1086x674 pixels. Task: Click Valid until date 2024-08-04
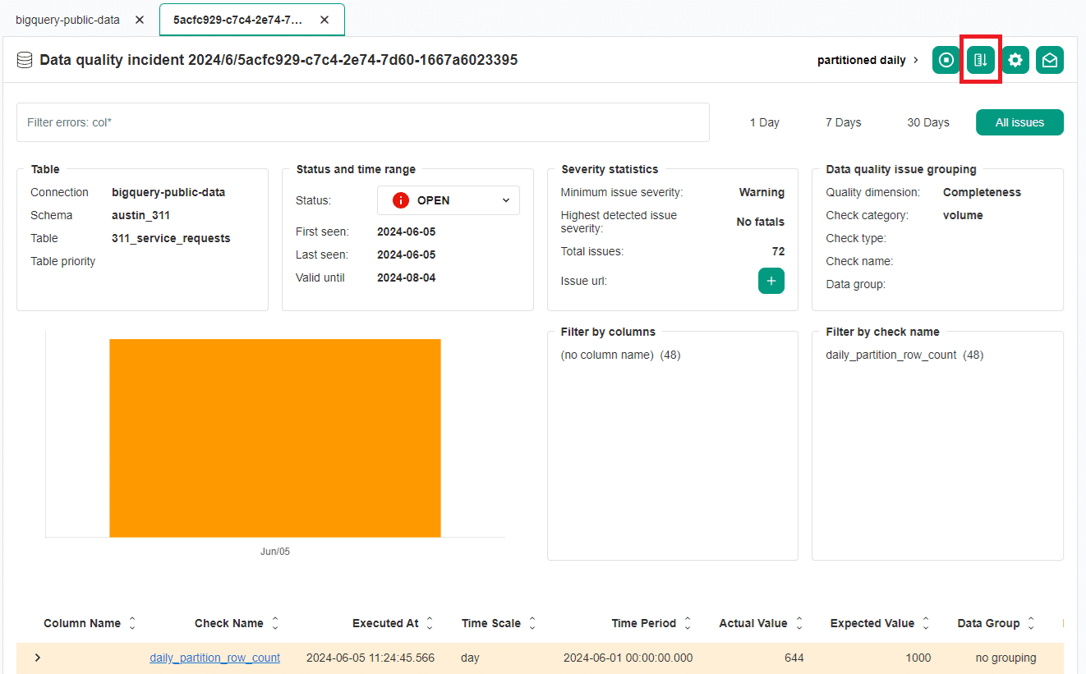406,277
